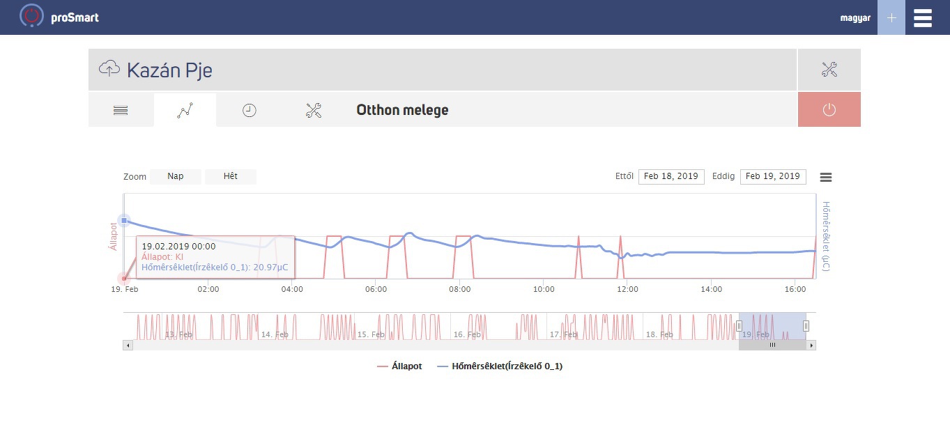Click the cloud upload icon beside Kazán Pje
The image size is (950, 434).
pyautogui.click(x=109, y=69)
